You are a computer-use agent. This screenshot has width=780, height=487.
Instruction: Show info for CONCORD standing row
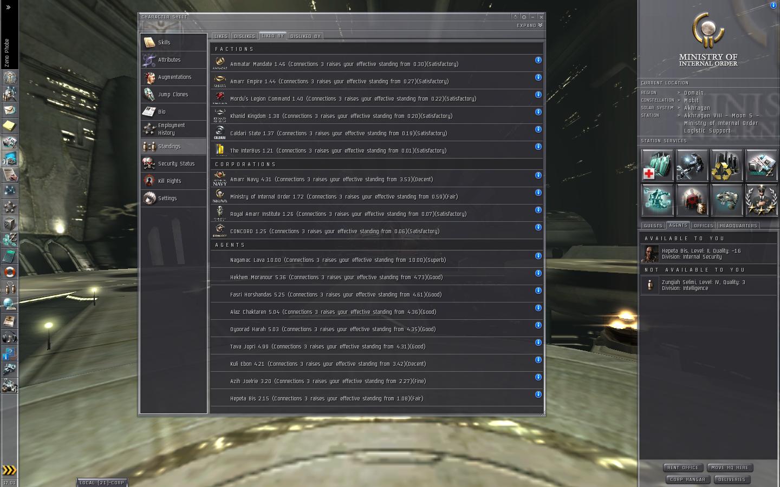(x=538, y=227)
